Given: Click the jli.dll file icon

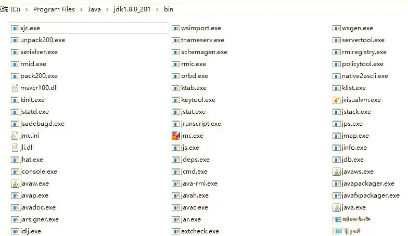Looking at the screenshot, I should point(15,148).
